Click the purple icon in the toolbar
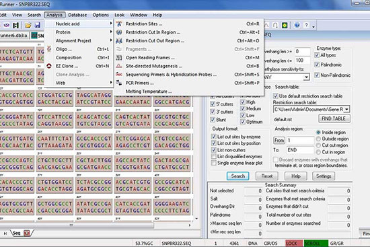 (6, 25)
